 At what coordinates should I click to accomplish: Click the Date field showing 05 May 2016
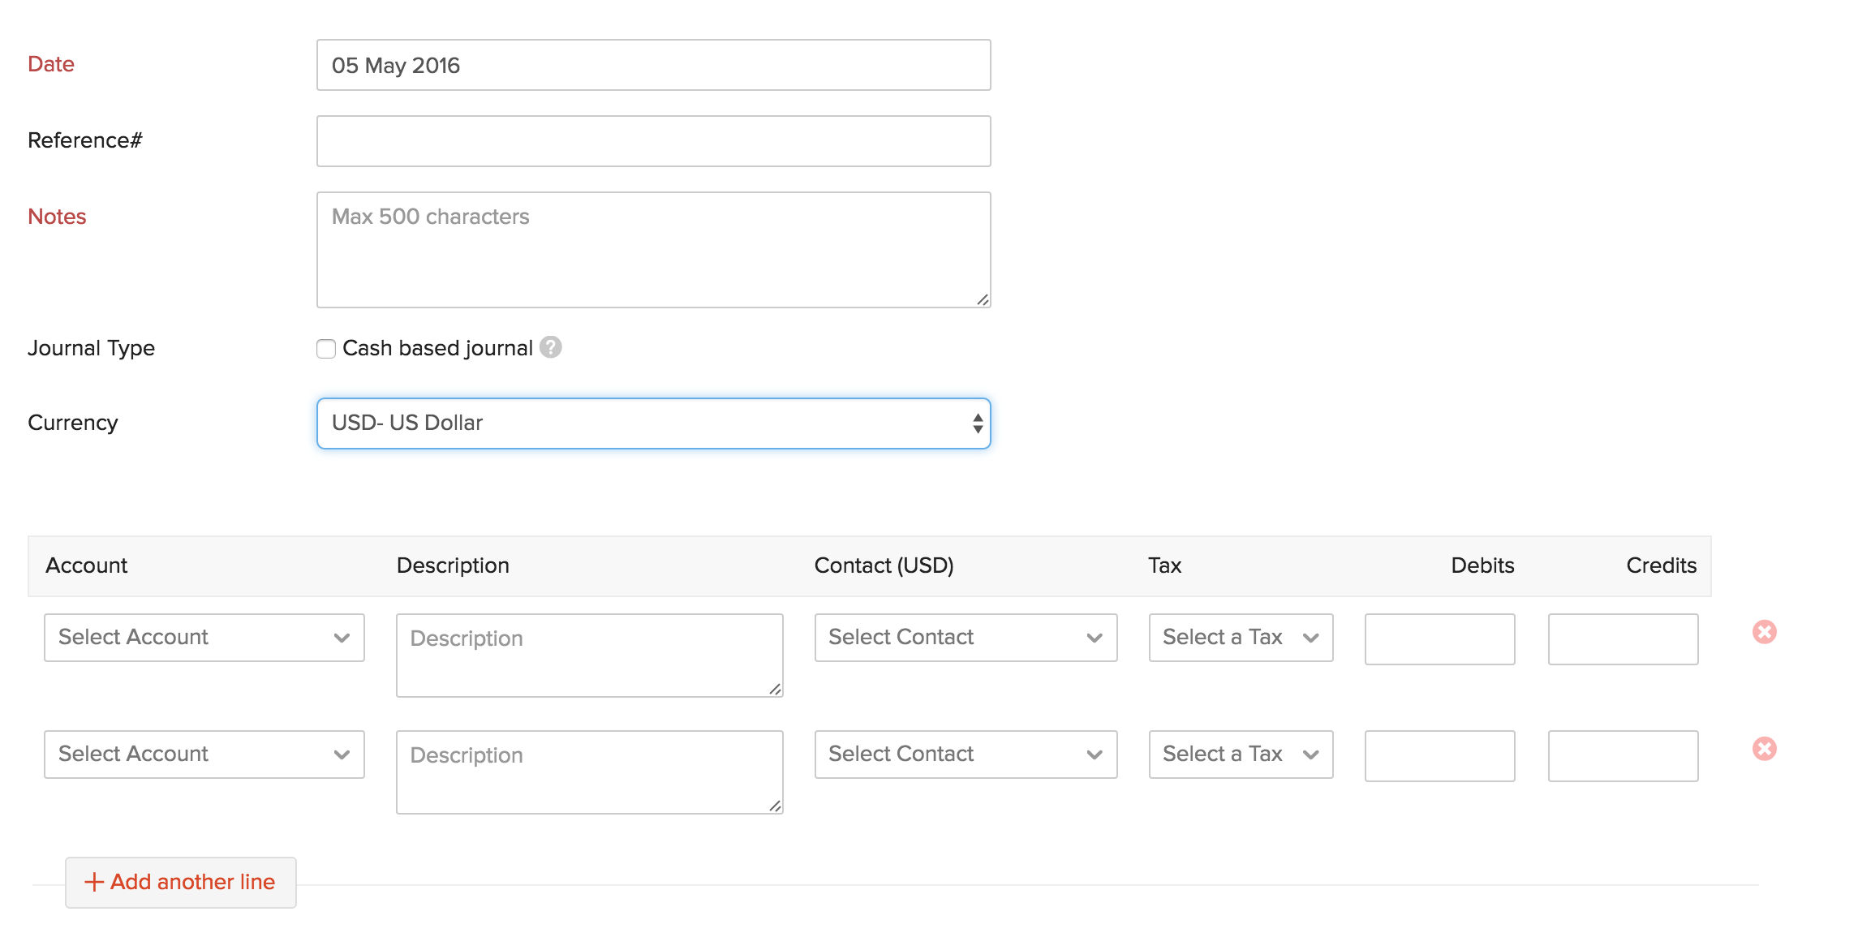(x=653, y=65)
